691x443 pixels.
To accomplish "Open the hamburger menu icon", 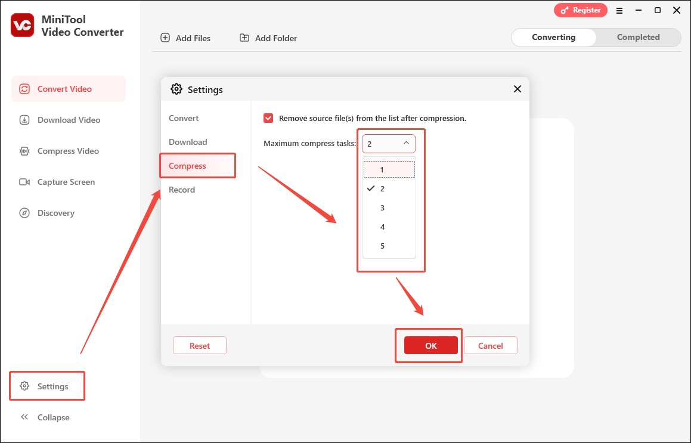I will 619,11.
